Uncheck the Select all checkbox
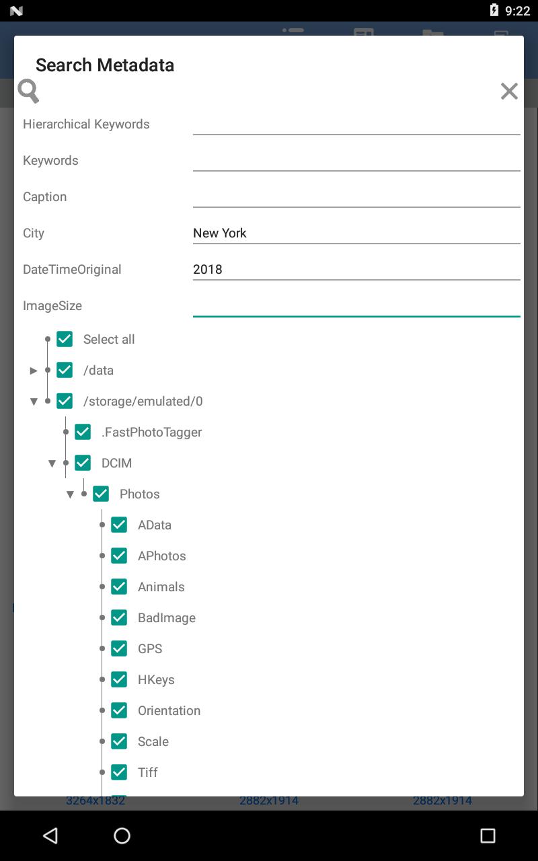The image size is (538, 861). point(65,339)
